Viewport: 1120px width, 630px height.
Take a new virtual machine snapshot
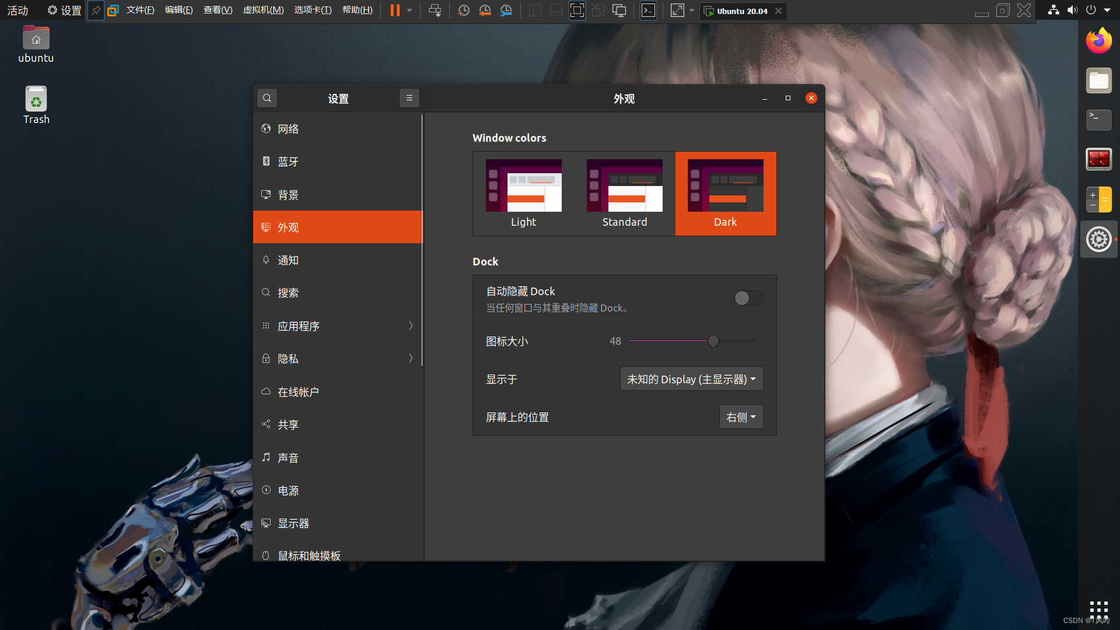(464, 10)
